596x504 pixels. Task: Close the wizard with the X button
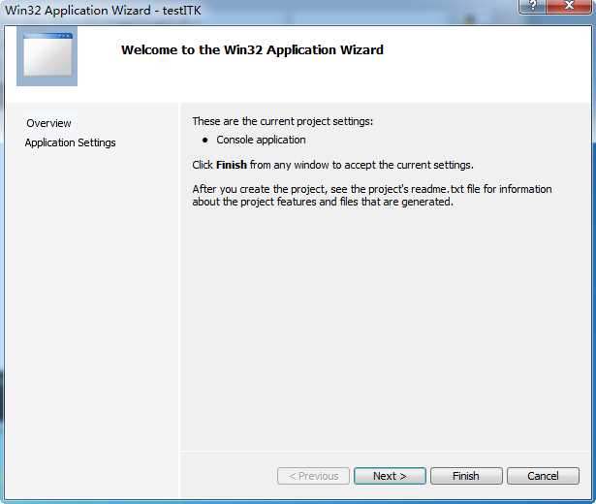[x=569, y=6]
